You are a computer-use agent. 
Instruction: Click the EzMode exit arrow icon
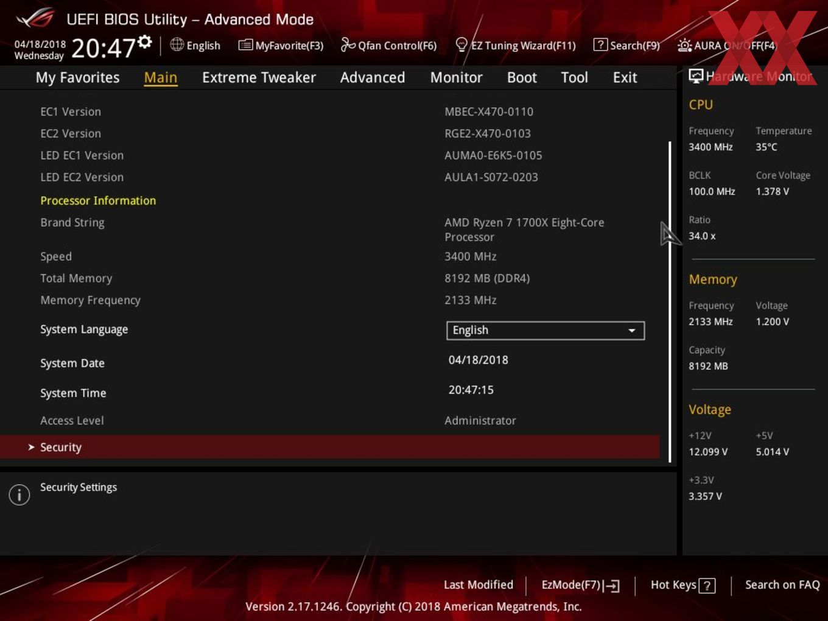[612, 586]
